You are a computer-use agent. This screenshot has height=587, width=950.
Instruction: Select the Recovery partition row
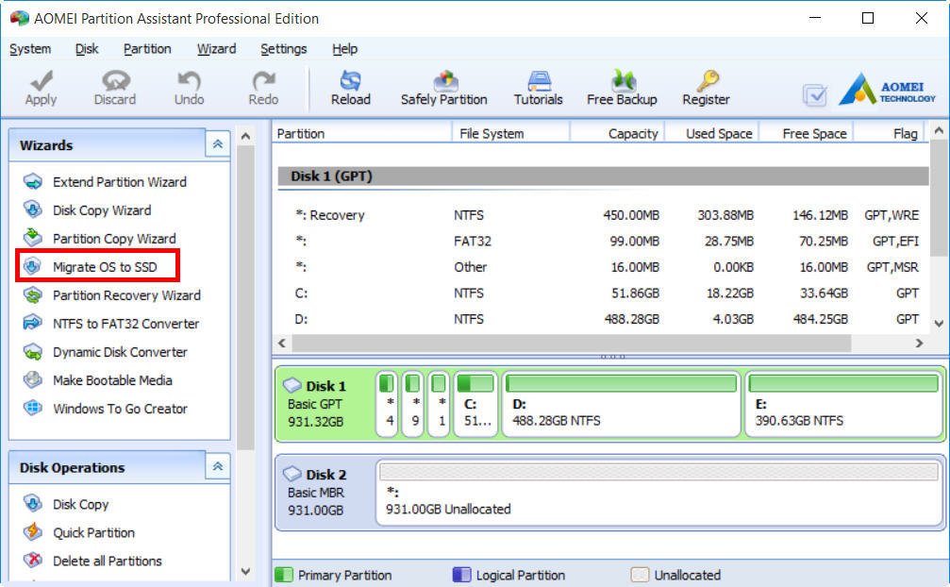(603, 215)
